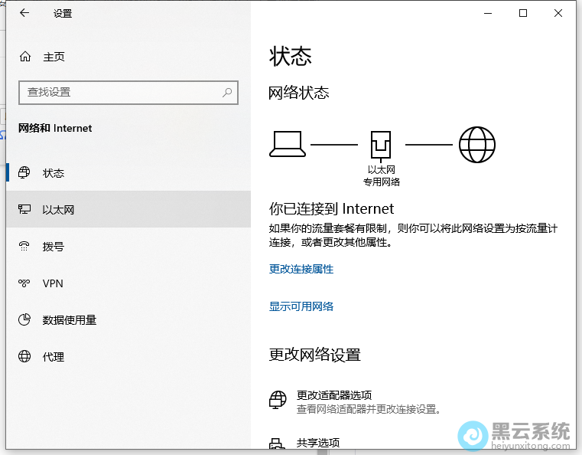Open the 主页 home page
Viewport: 582px width, 455px height.
click(54, 57)
